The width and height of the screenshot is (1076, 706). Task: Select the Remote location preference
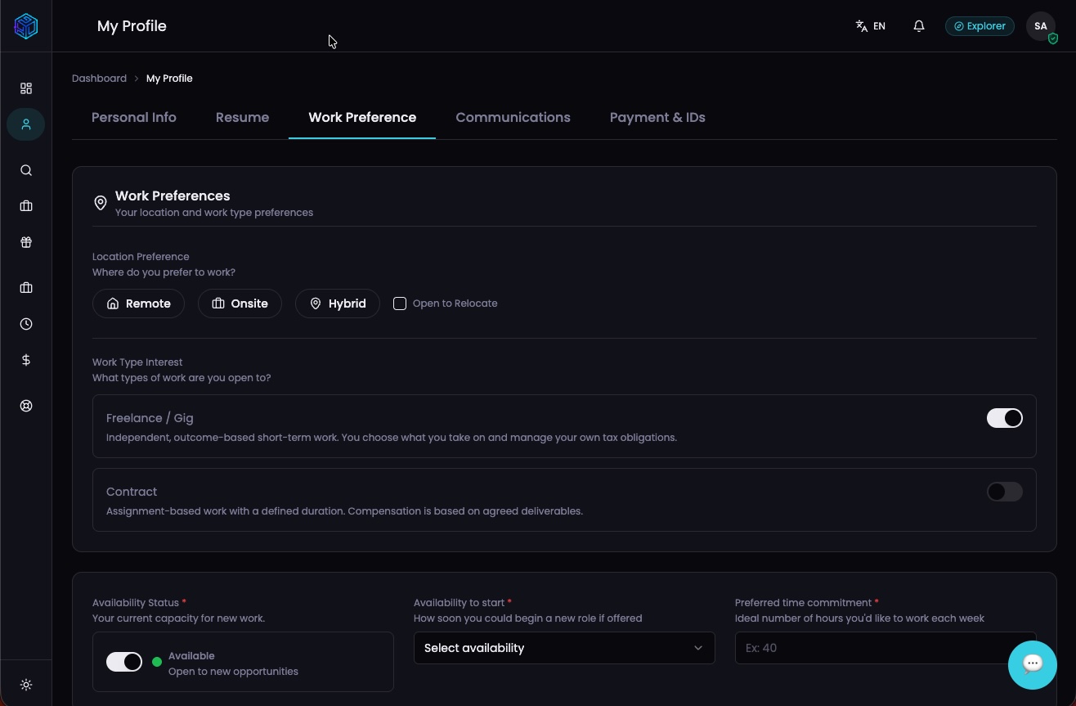(138, 304)
